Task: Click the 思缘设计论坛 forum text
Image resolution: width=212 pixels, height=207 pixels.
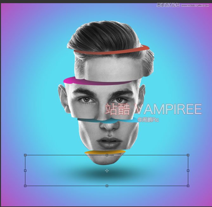Action: click(x=168, y=5)
